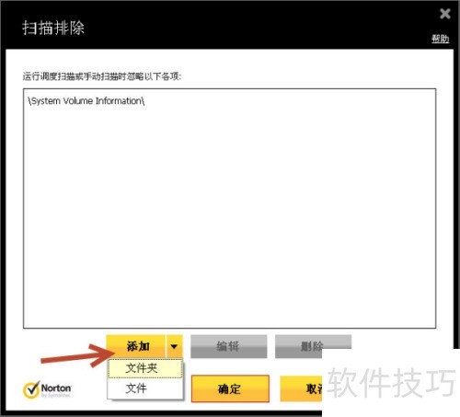
Task: Choose 文件夹 from the add menu
Action: [x=145, y=368]
